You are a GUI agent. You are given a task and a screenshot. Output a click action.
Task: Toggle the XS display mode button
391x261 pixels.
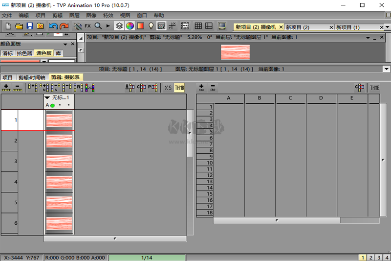tap(168, 88)
